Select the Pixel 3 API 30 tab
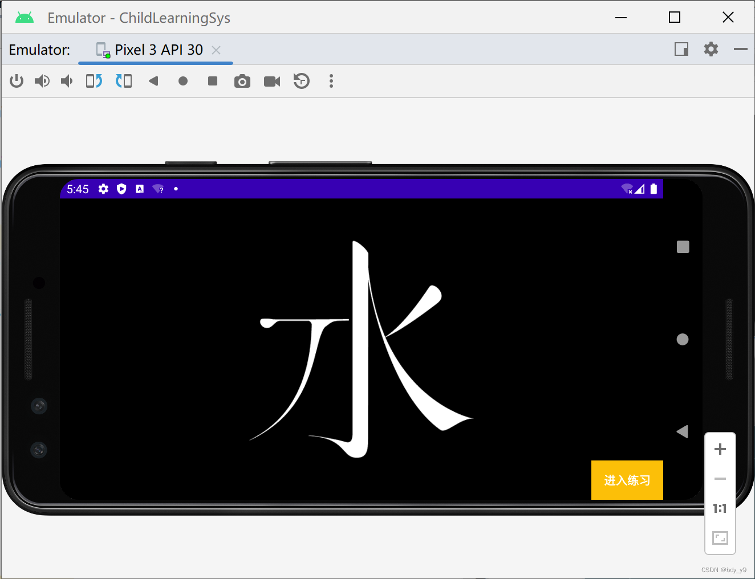This screenshot has width=755, height=579. pyautogui.click(x=159, y=50)
